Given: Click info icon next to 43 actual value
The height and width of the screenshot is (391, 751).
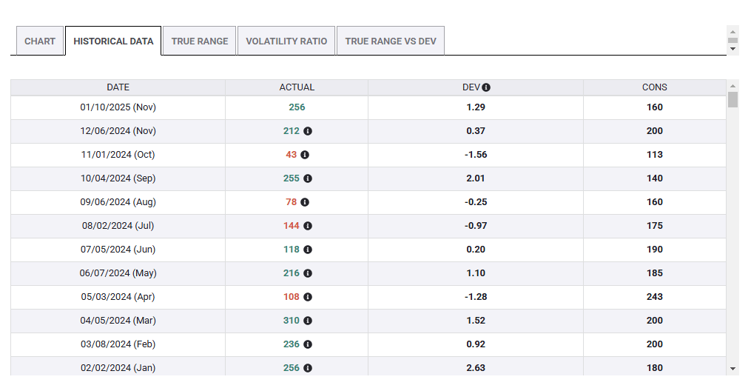Looking at the screenshot, I should pos(305,155).
